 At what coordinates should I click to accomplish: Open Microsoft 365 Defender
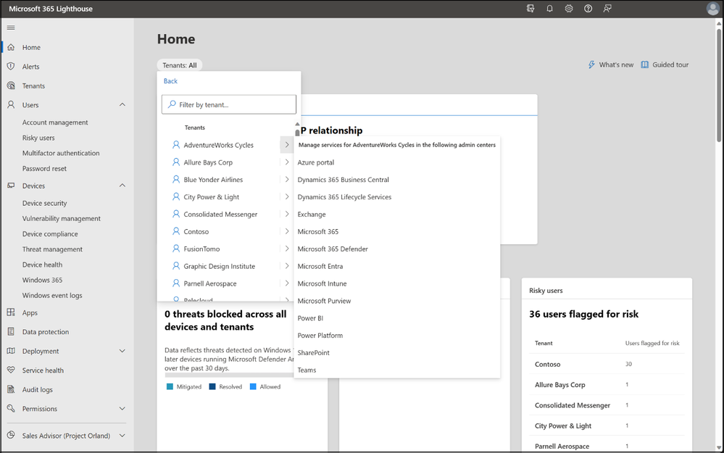pyautogui.click(x=333, y=249)
